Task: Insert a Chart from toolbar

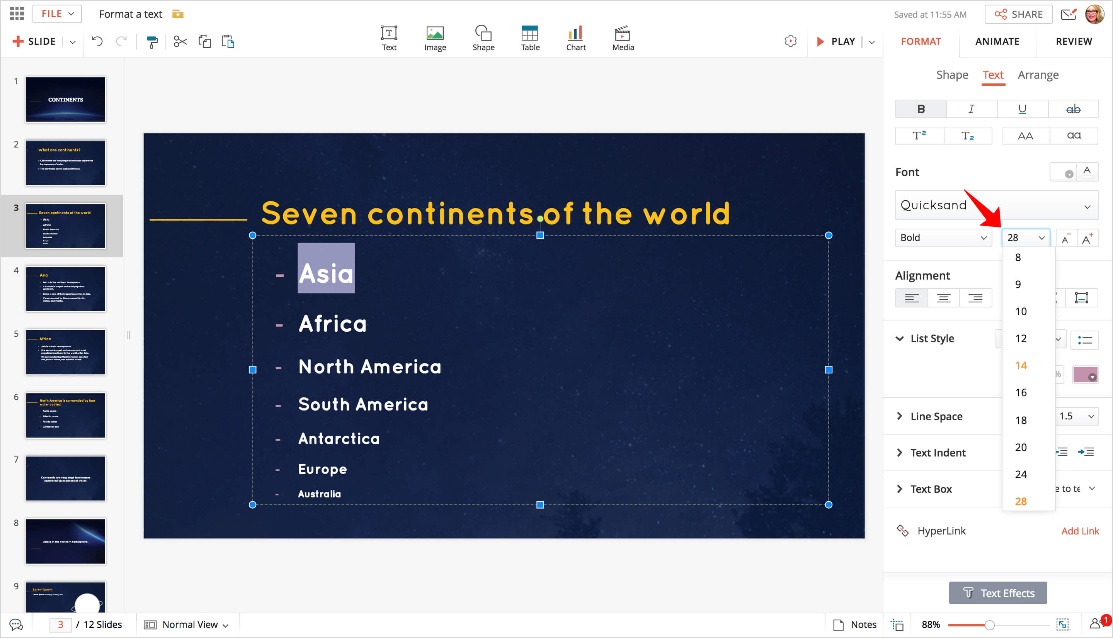Action: [x=575, y=38]
